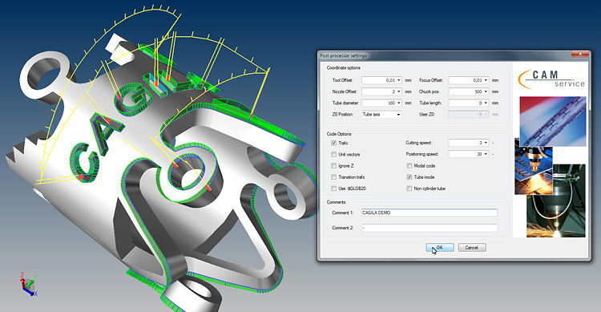Screen dimensions: 601x312
Task: Open the Tube length dropdown
Action: [x=486, y=103]
